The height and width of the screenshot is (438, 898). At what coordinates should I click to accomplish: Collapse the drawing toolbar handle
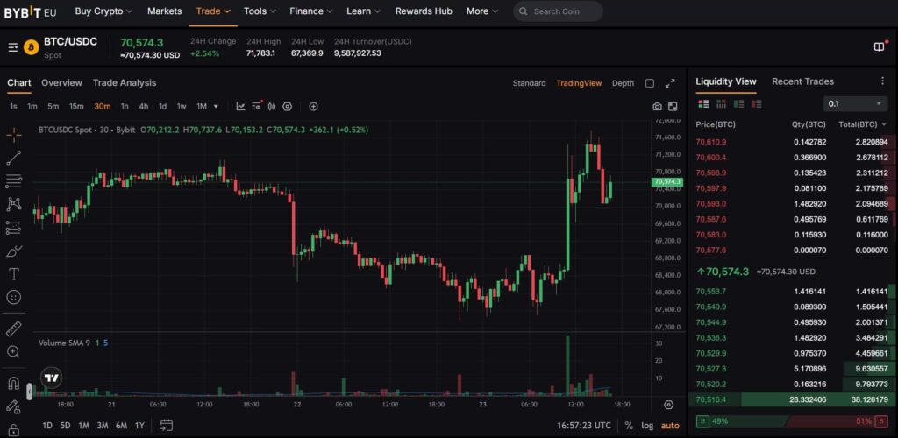pos(29,392)
